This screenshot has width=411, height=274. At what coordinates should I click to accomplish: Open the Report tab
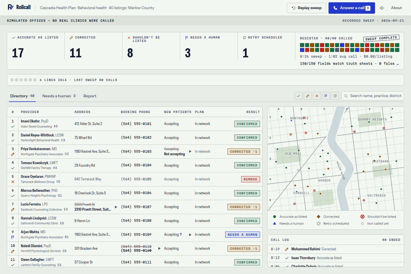(x=90, y=96)
